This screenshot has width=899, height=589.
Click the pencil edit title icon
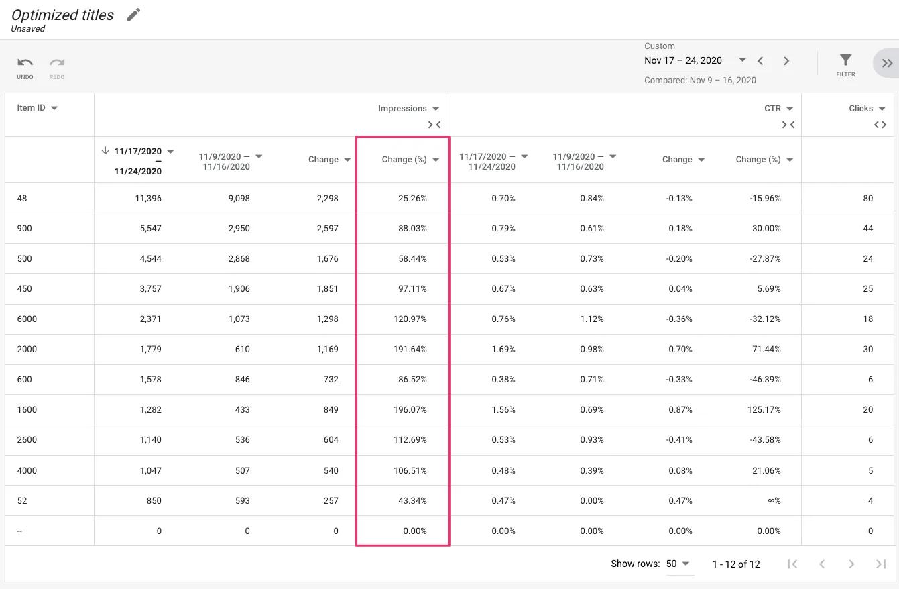[133, 15]
